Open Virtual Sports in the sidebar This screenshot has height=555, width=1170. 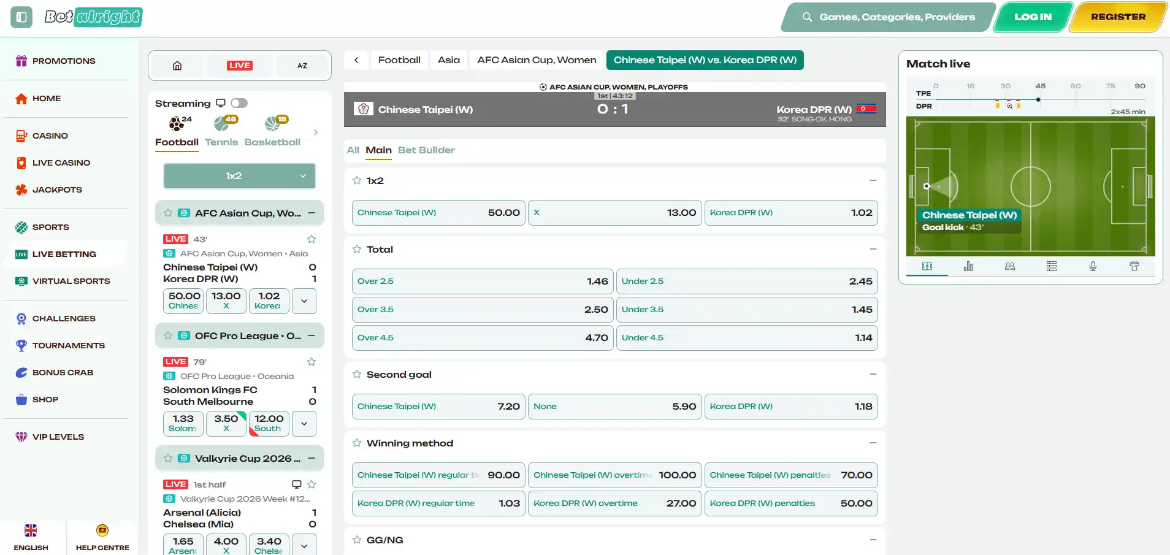point(71,281)
